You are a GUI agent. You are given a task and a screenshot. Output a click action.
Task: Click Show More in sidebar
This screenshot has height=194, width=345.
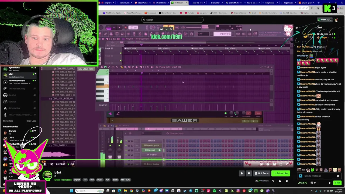tap(8, 121)
